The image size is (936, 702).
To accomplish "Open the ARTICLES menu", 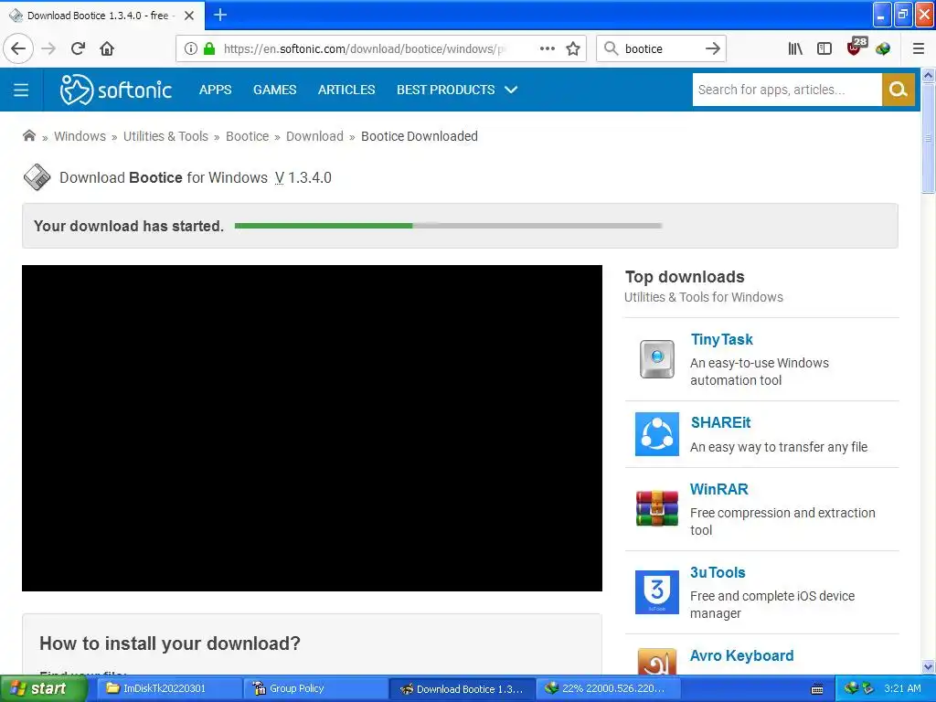I will (346, 90).
